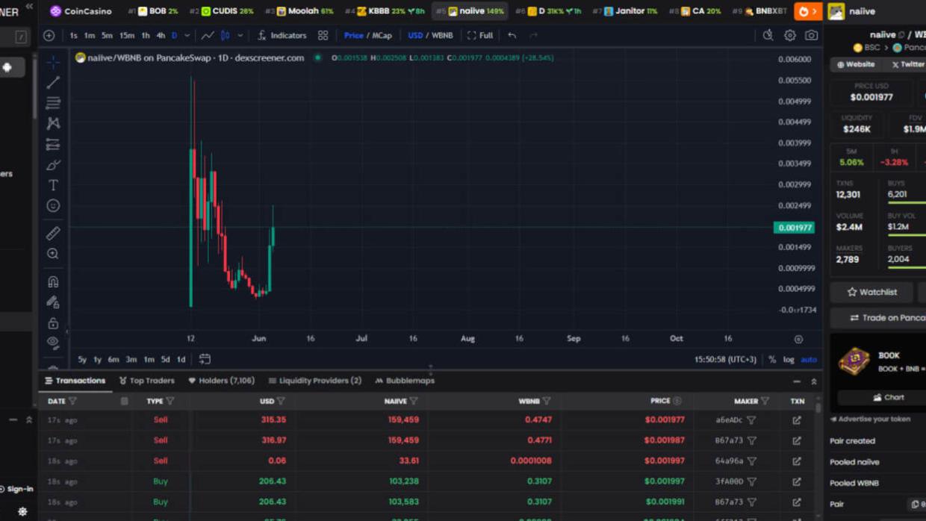The image size is (926, 521).
Task: Open the forecasting and measurement tool
Action: [x=53, y=144]
